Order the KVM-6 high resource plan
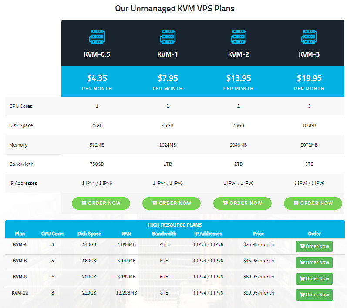The height and width of the screenshot is (308, 347). tap(314, 262)
